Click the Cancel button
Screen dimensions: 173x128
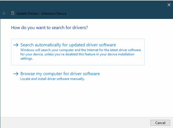(160, 123)
